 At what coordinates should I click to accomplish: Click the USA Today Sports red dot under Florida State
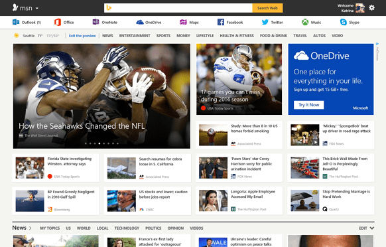coord(50,176)
